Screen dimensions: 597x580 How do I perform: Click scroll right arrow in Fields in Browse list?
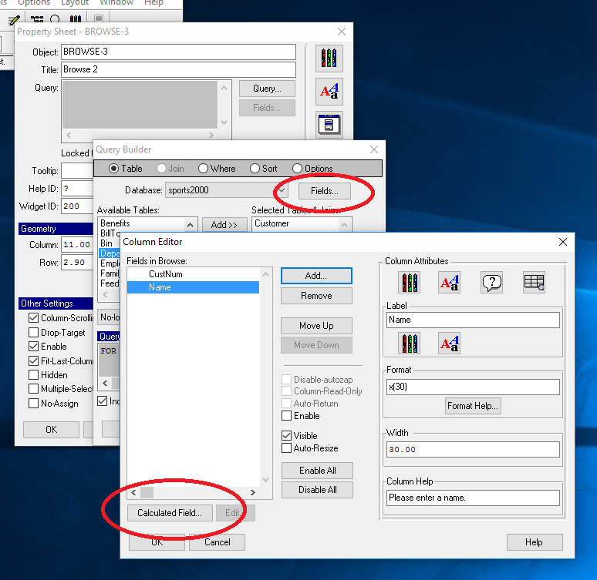pos(253,492)
